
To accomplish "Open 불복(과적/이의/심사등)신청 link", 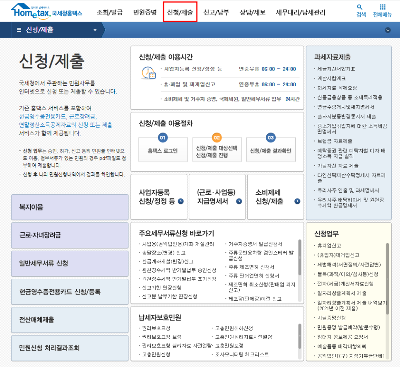I will tap(347, 274).
